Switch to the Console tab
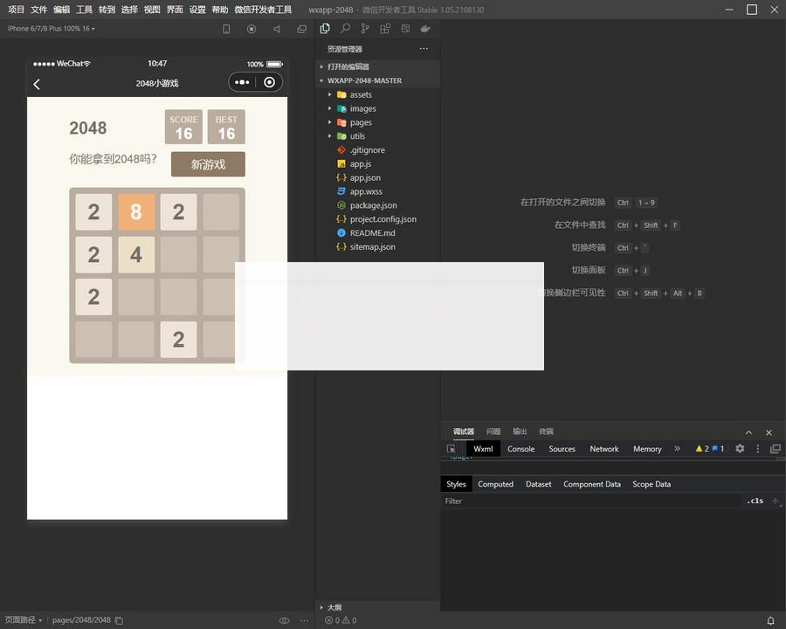Screen dimensions: 786x629 521,449
